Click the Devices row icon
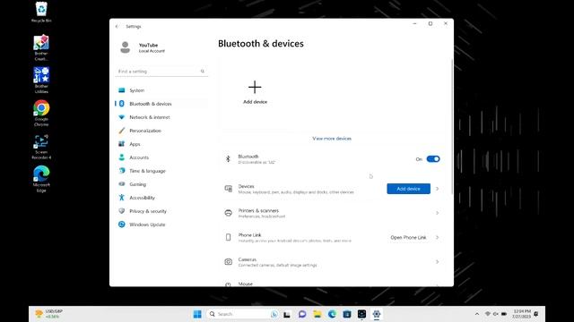The width and height of the screenshot is (574, 322). coord(229,189)
